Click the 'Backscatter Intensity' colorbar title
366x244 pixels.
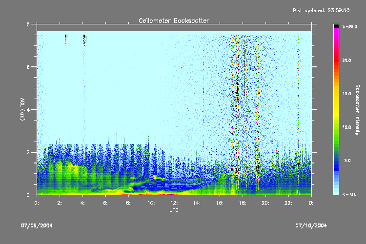coord(357,110)
